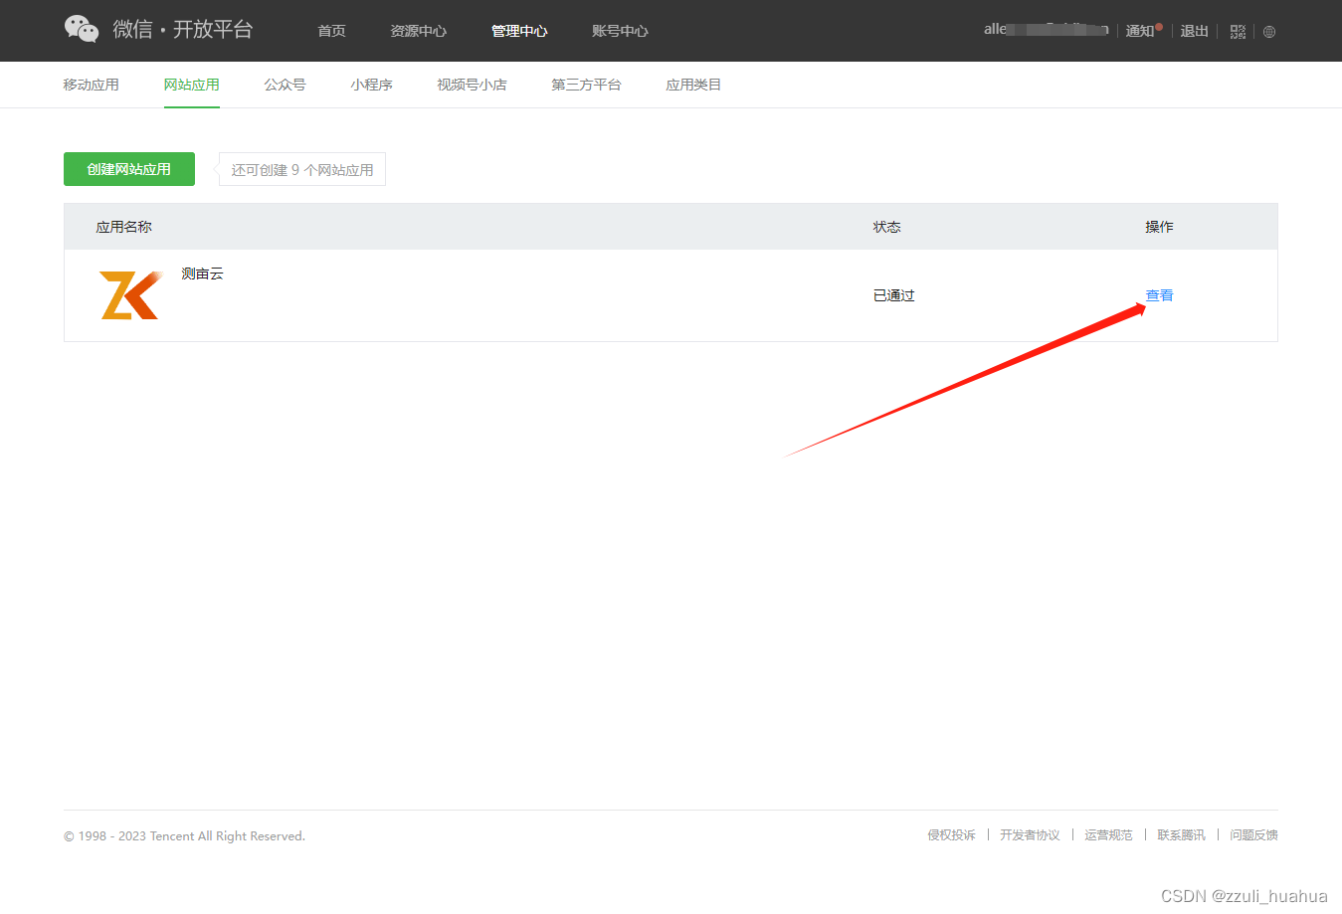Click the WeChat logo icon

pos(82,29)
